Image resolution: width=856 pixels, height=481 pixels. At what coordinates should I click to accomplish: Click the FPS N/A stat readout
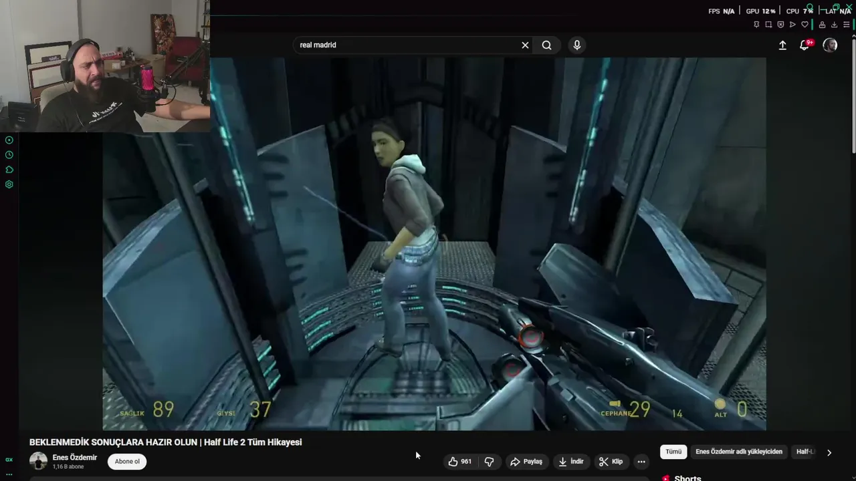721,11
